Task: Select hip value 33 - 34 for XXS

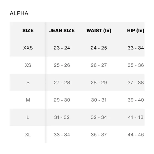Action: 136,48
